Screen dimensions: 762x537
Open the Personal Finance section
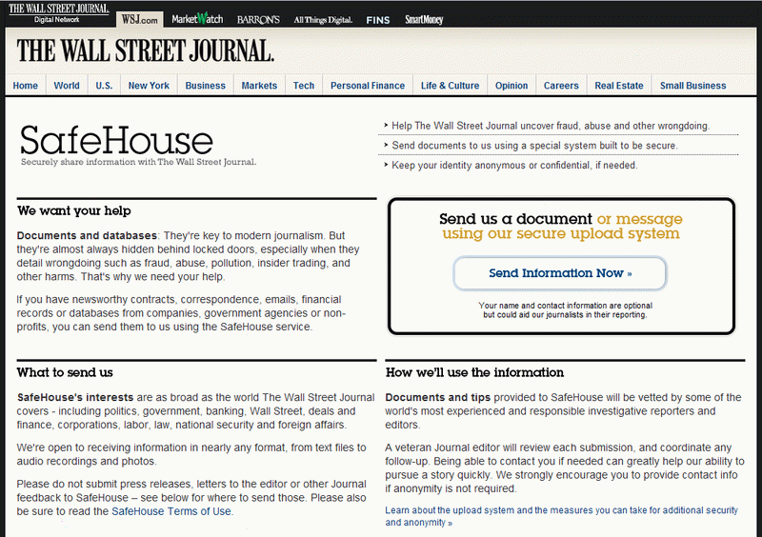(x=368, y=86)
